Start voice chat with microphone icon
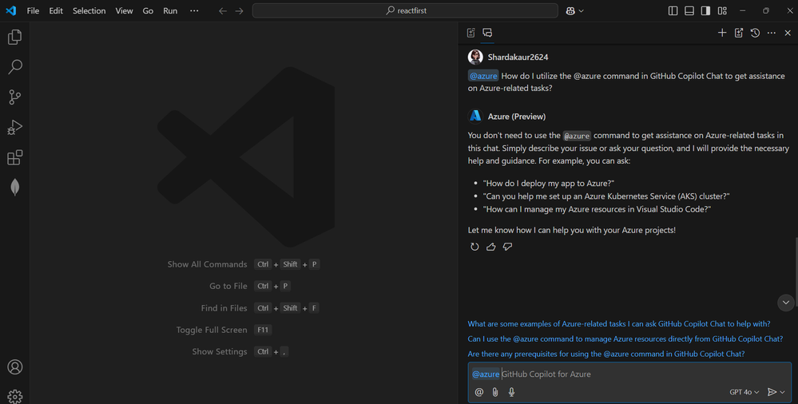798x404 pixels. click(x=511, y=392)
